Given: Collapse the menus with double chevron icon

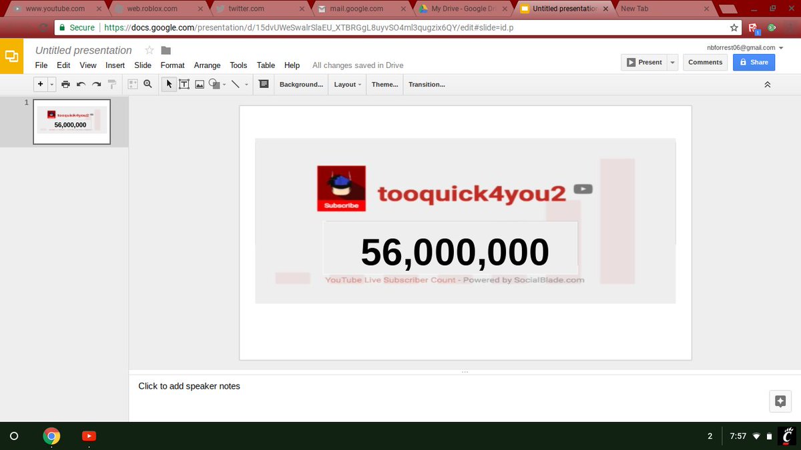Looking at the screenshot, I should coord(768,85).
